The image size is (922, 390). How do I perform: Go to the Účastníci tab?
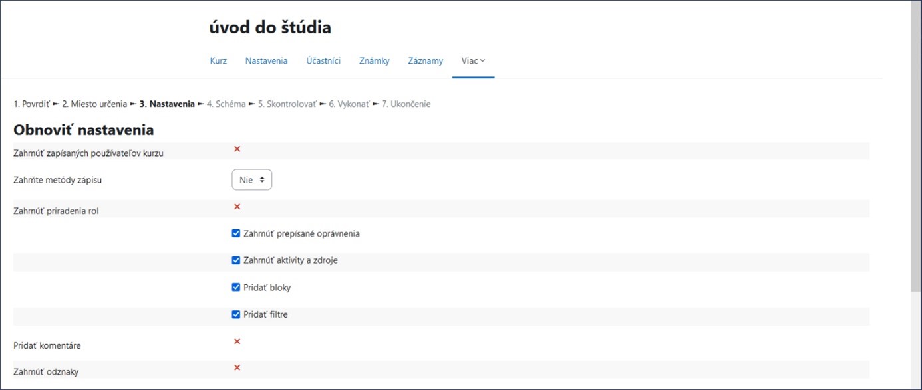click(323, 61)
